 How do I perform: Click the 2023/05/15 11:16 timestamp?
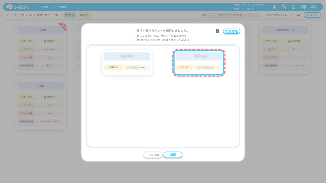coord(294,66)
